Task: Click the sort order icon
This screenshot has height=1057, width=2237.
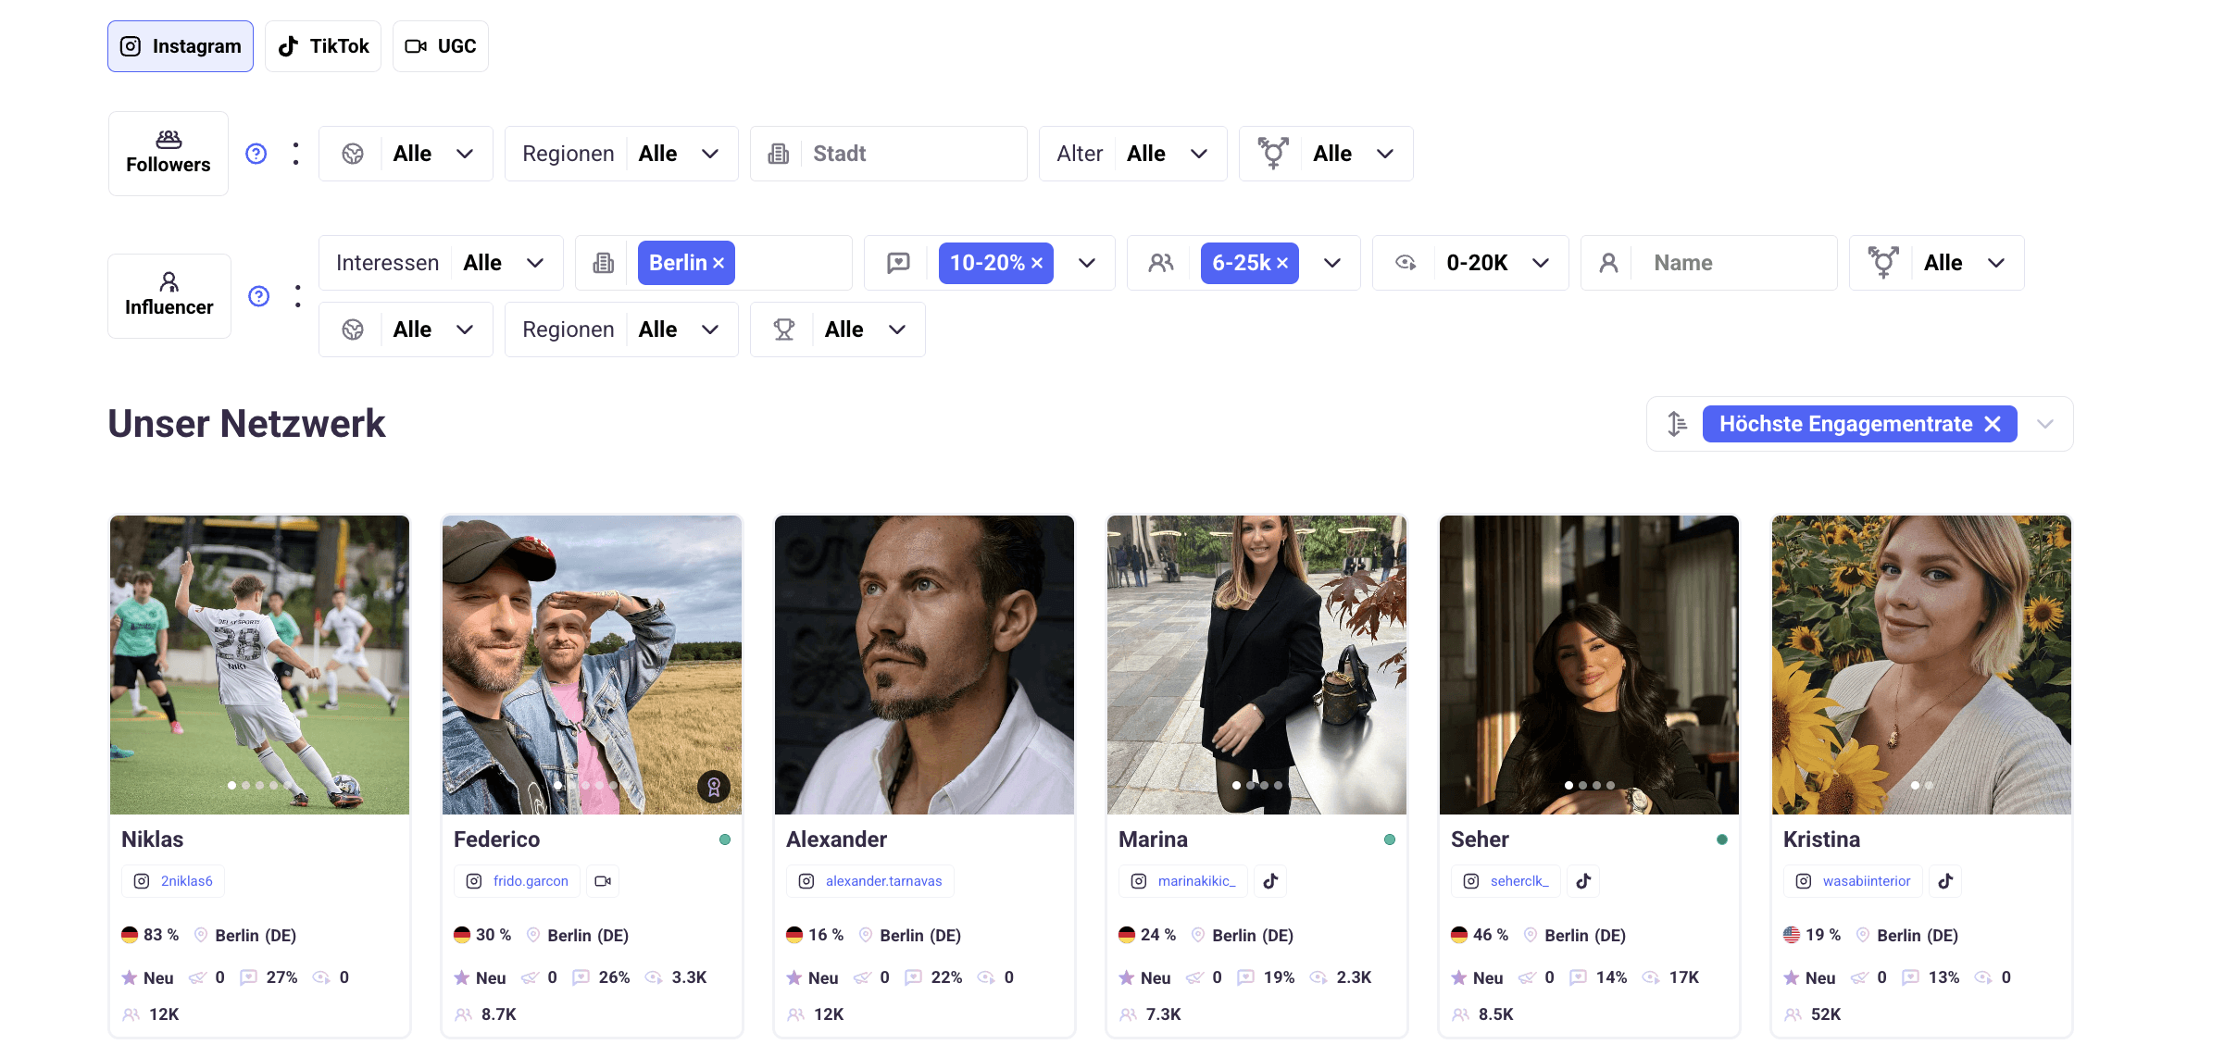Action: point(1677,424)
